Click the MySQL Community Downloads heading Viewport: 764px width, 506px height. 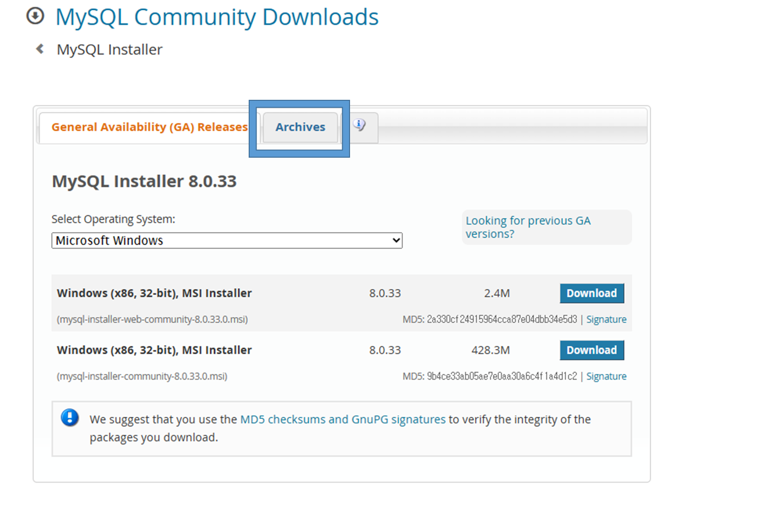pyautogui.click(x=217, y=17)
